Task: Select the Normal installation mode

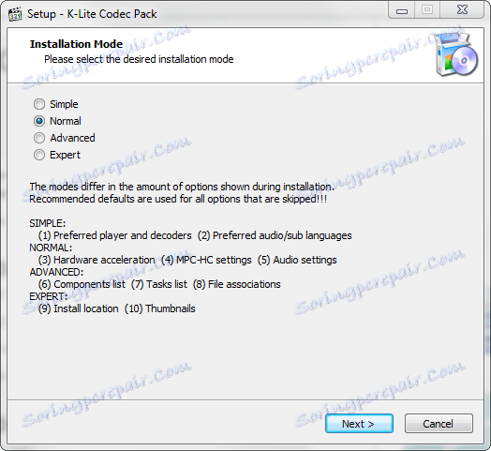Action: 57,121
